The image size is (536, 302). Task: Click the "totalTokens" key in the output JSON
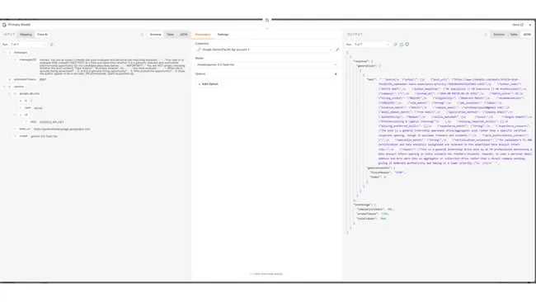366,219
